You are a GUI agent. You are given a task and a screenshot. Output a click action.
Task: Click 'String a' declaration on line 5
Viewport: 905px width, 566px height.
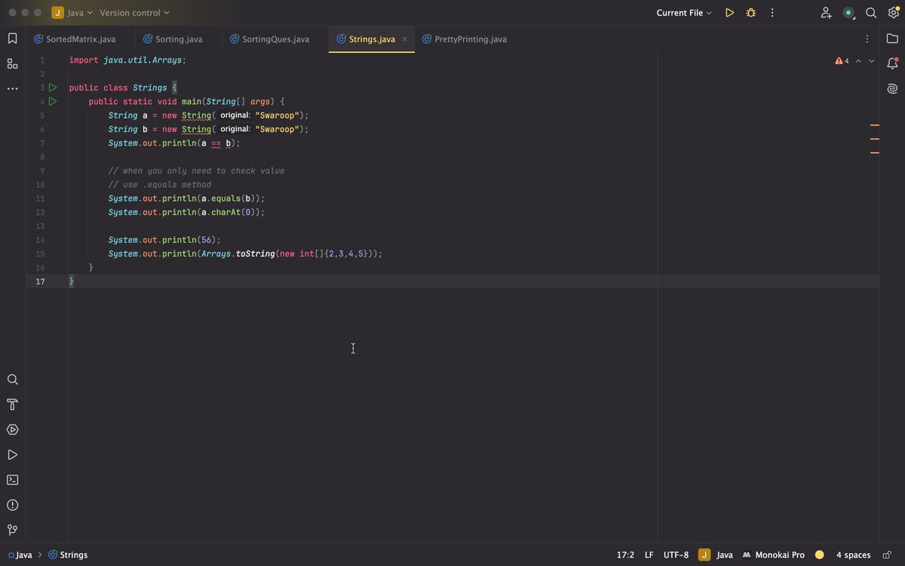(127, 115)
